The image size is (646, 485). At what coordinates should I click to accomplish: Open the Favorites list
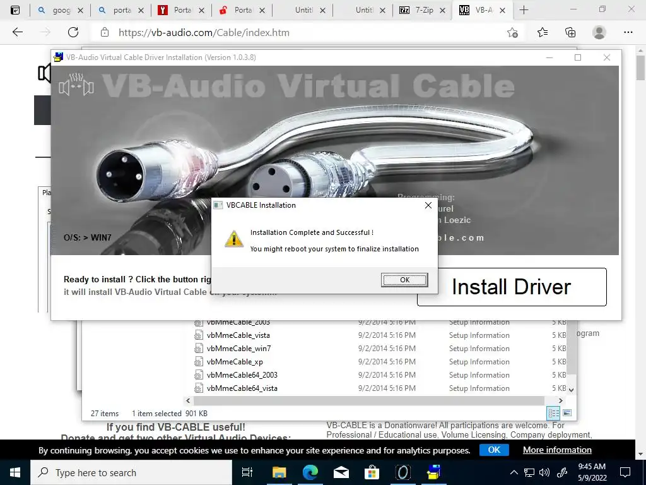542,32
